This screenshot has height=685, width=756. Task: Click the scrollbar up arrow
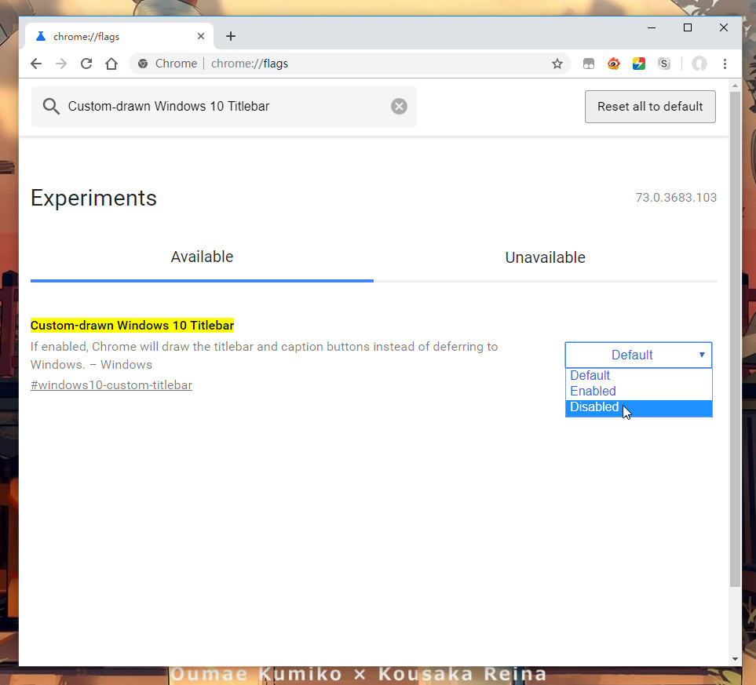tap(735, 86)
